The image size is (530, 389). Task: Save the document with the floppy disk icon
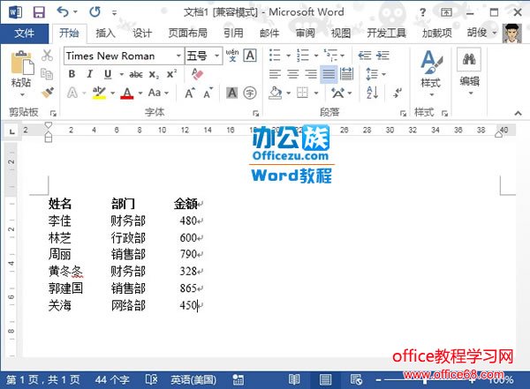coord(39,12)
